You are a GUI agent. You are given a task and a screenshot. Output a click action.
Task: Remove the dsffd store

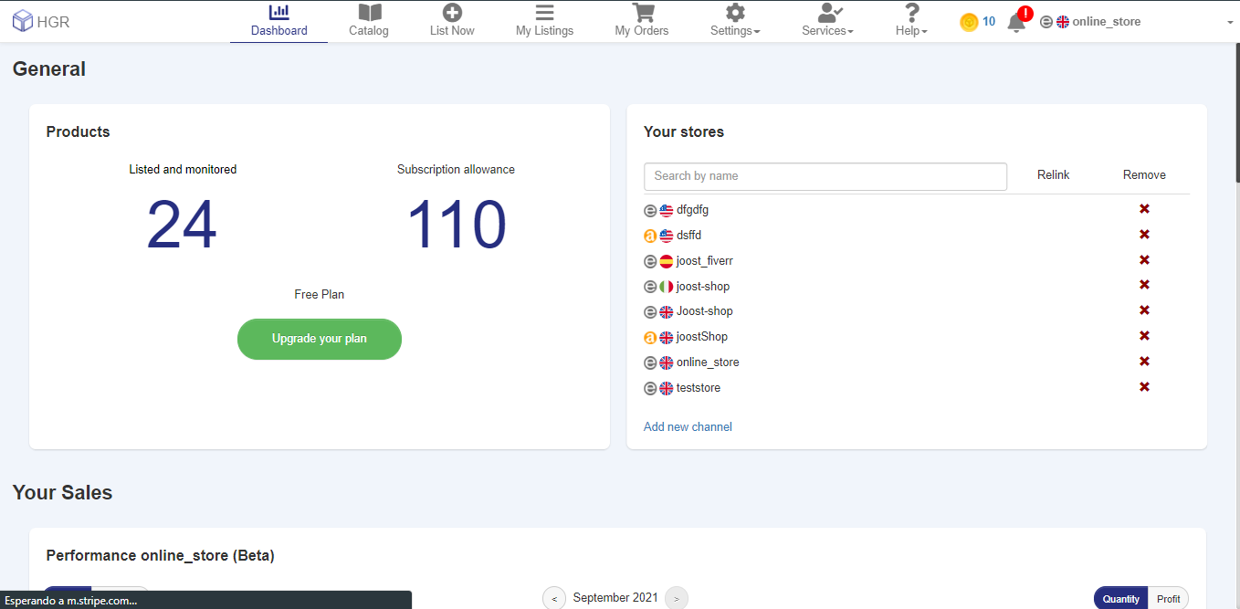coord(1144,235)
